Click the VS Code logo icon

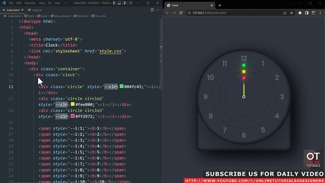pos(4,3)
